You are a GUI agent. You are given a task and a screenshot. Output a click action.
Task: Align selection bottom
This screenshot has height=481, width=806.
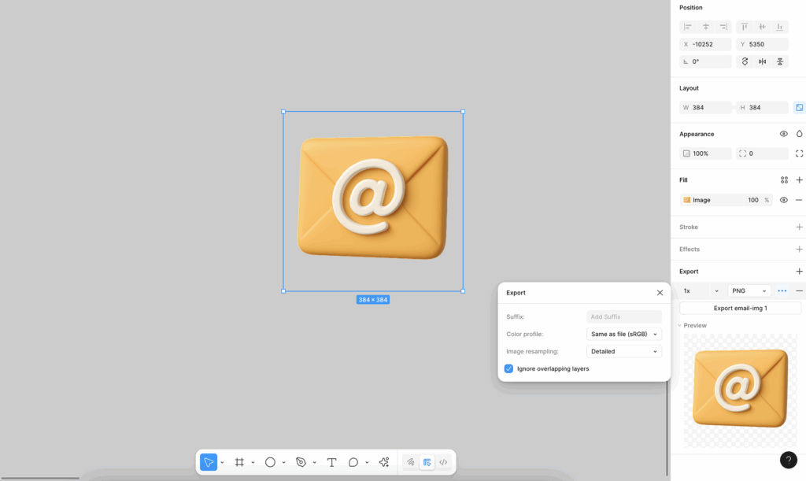tap(780, 27)
